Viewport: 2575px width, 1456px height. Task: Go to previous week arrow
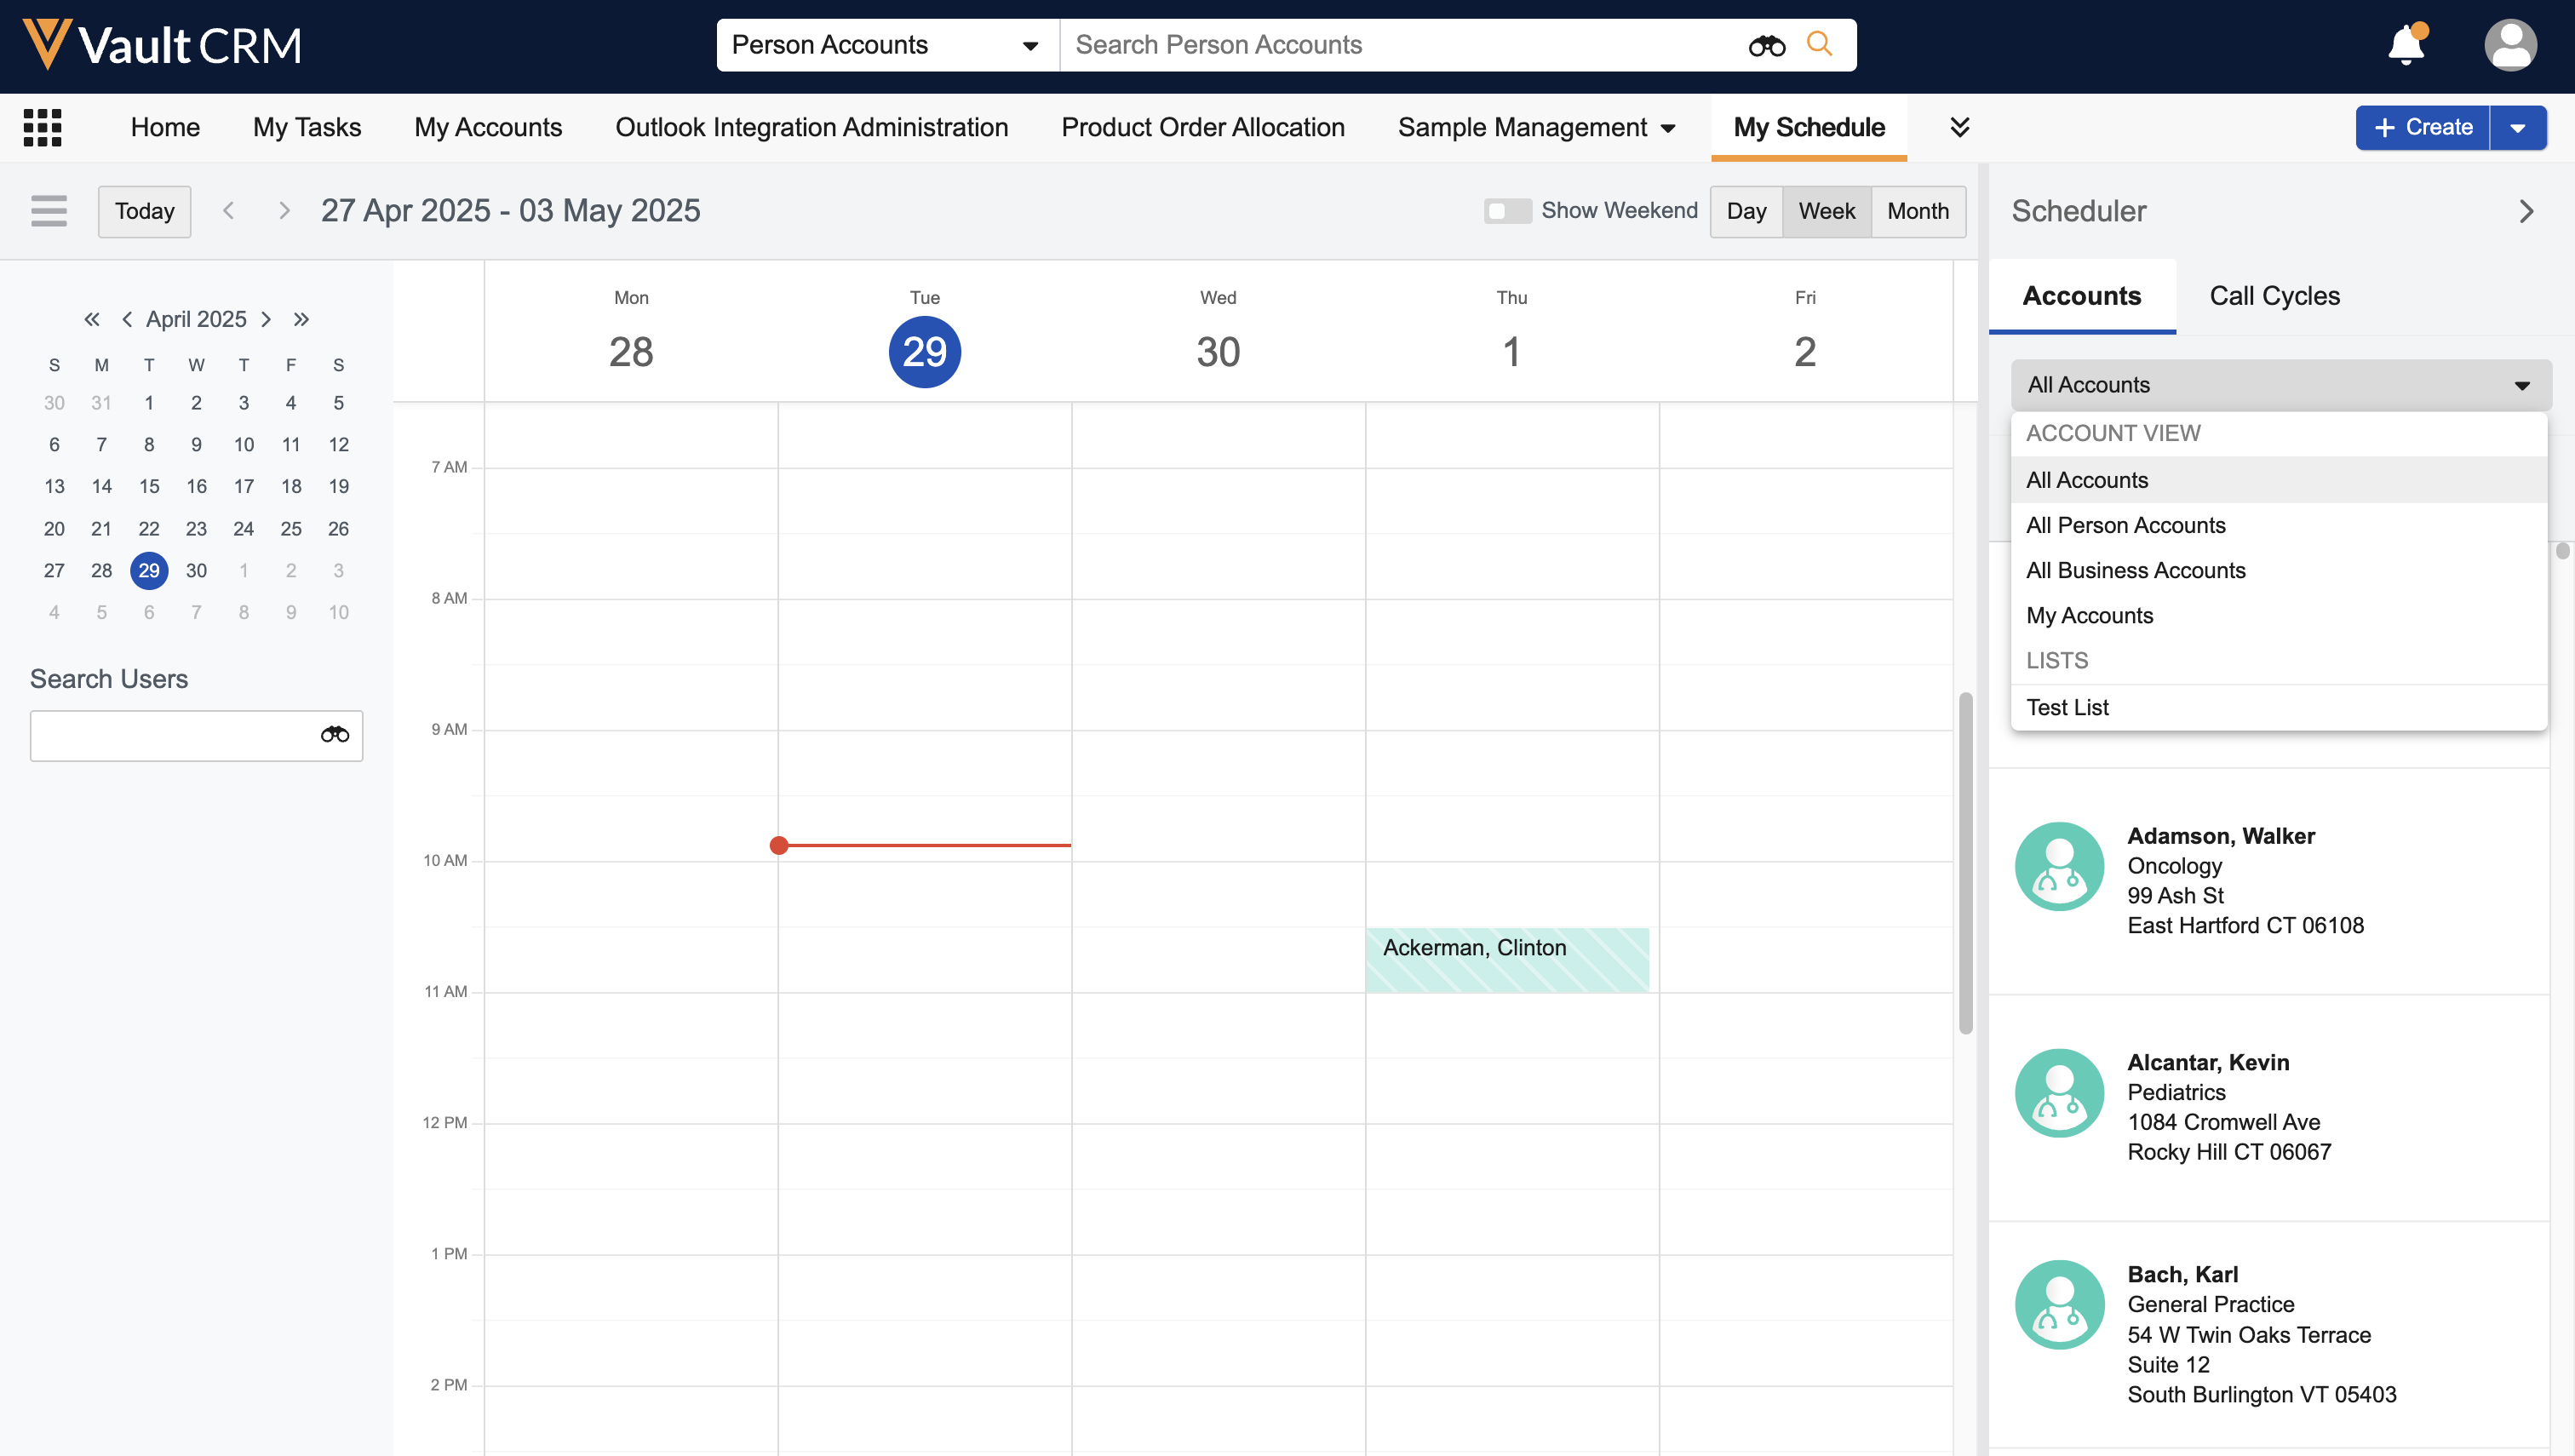(x=228, y=210)
